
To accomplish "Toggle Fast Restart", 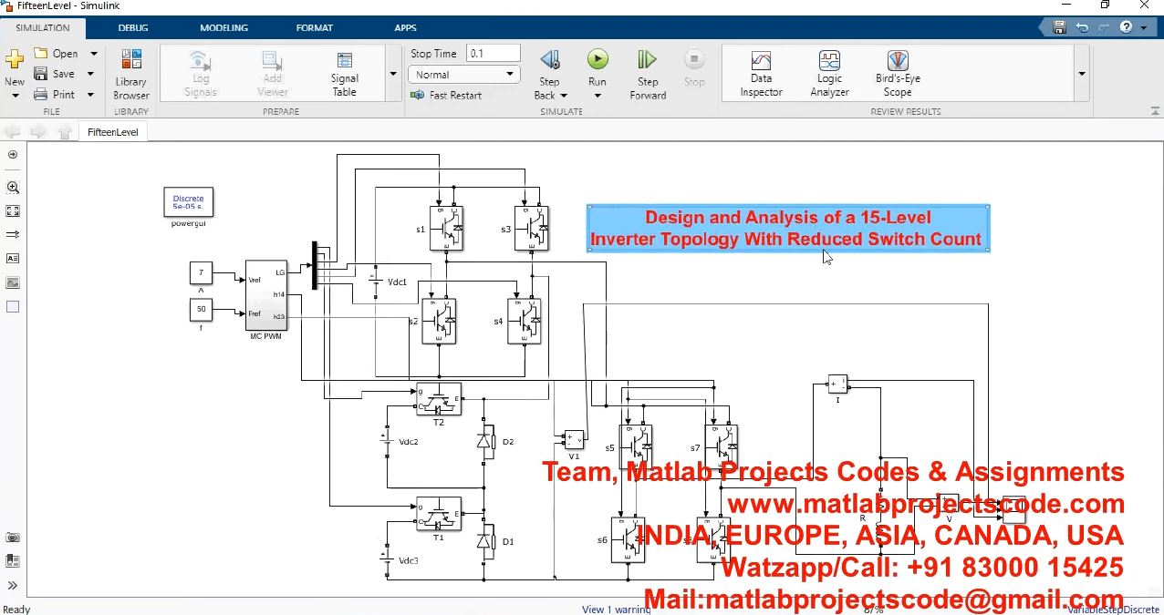I will coord(446,95).
